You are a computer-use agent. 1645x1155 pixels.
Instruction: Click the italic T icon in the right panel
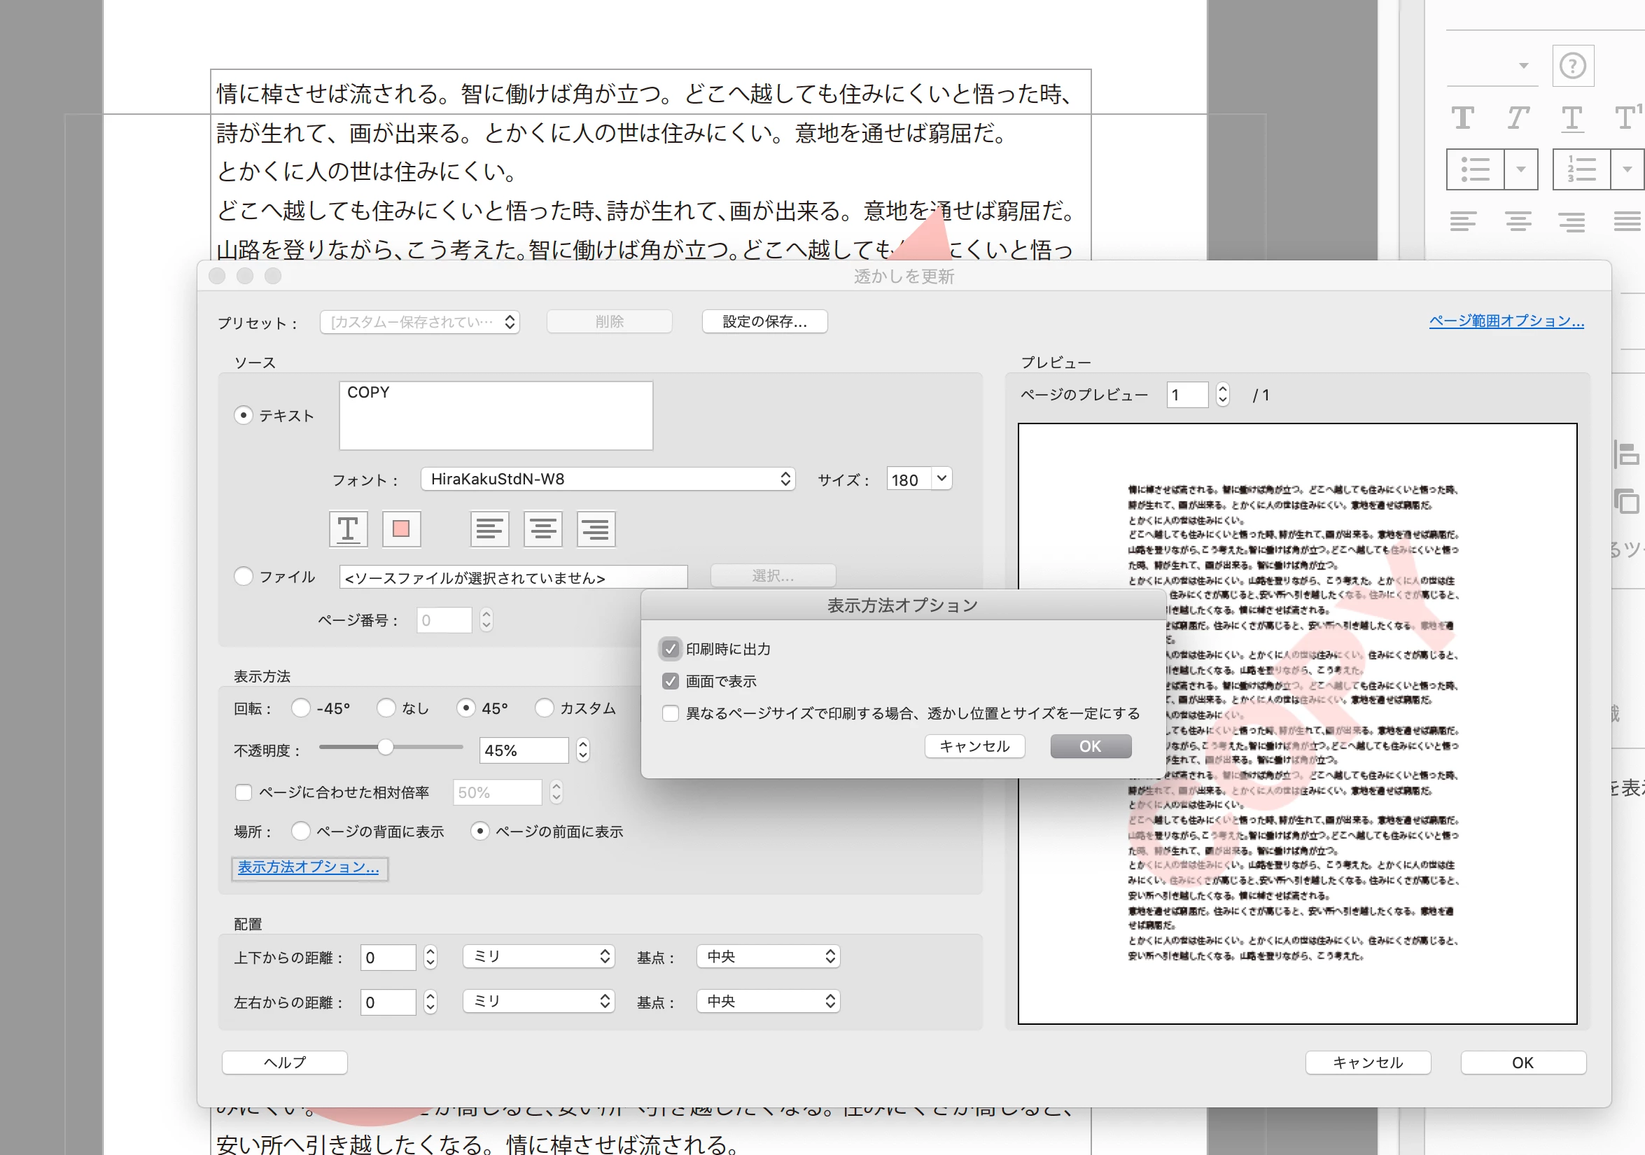point(1517,118)
